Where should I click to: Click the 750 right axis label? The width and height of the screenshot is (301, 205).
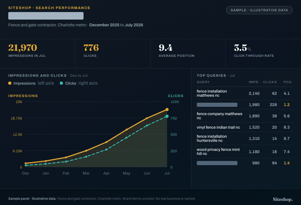tap(173, 118)
